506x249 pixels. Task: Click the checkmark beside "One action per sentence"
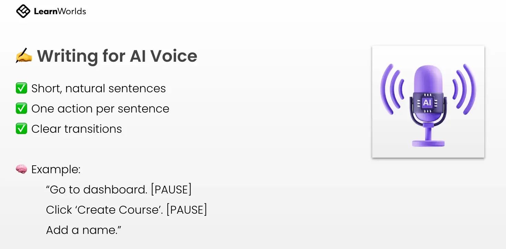pyautogui.click(x=21, y=109)
